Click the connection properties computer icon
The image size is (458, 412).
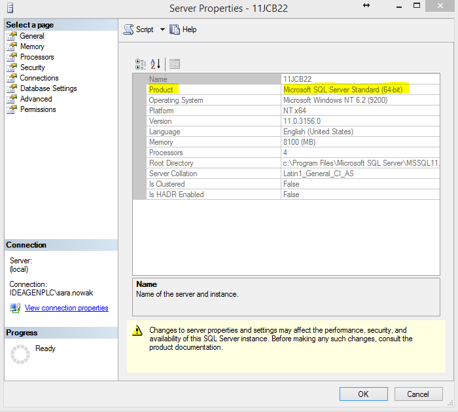point(15,309)
